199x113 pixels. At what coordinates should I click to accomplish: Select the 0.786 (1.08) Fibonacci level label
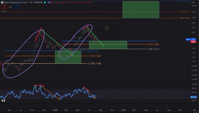coord(95,64)
